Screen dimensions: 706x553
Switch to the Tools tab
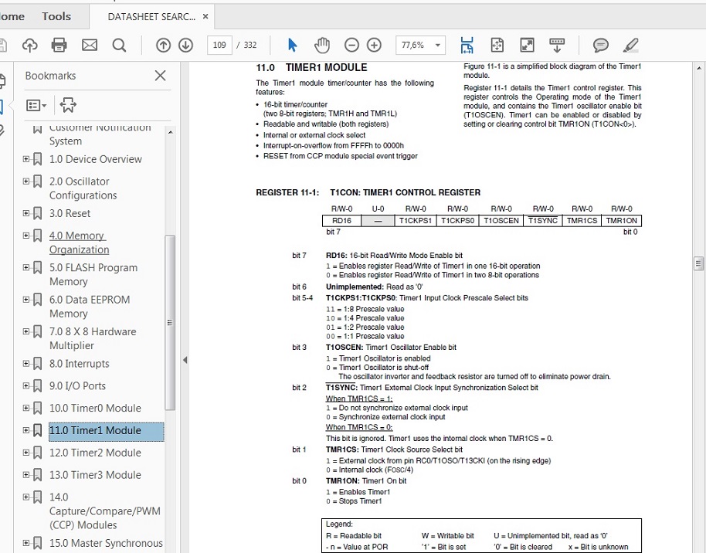click(56, 16)
